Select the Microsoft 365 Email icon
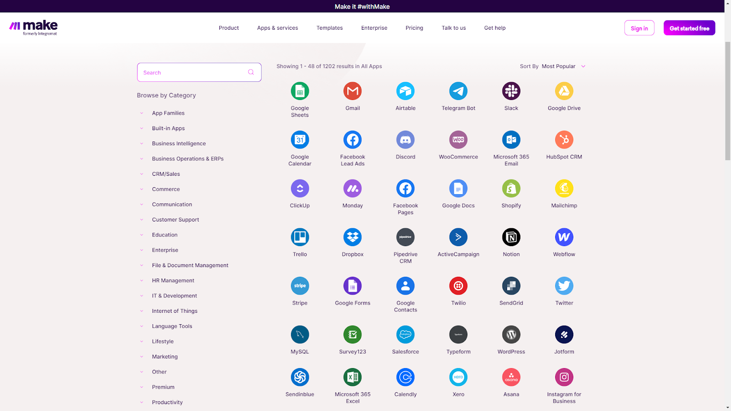The image size is (731, 411). [511, 140]
